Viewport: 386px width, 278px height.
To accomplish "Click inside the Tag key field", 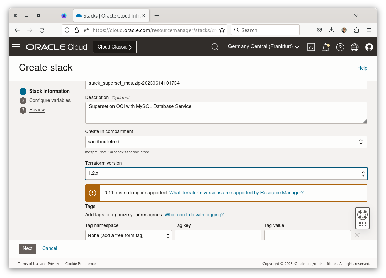I will tap(218, 235).
